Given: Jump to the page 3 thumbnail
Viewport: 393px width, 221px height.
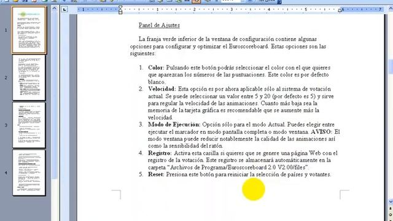Looking at the screenshot, I should click(x=29, y=125).
